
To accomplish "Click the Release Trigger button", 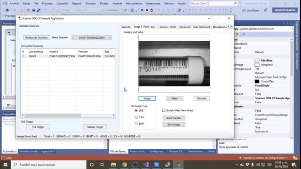I will click(x=95, y=127).
